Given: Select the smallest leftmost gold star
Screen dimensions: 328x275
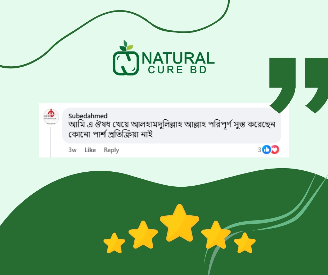Looking at the screenshot, I should 114,243.
